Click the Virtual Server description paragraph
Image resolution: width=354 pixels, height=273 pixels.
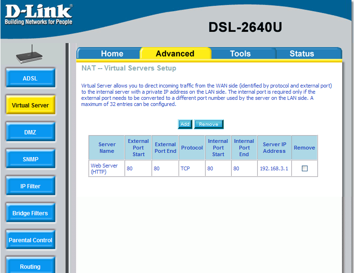click(207, 95)
